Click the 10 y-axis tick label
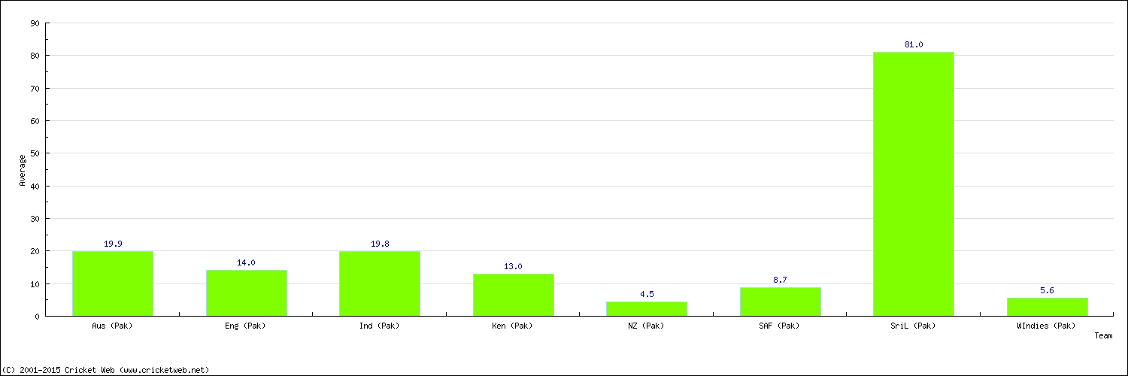 pyautogui.click(x=35, y=284)
